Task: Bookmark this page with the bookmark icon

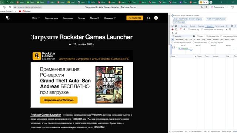Action: tap(206, 7)
